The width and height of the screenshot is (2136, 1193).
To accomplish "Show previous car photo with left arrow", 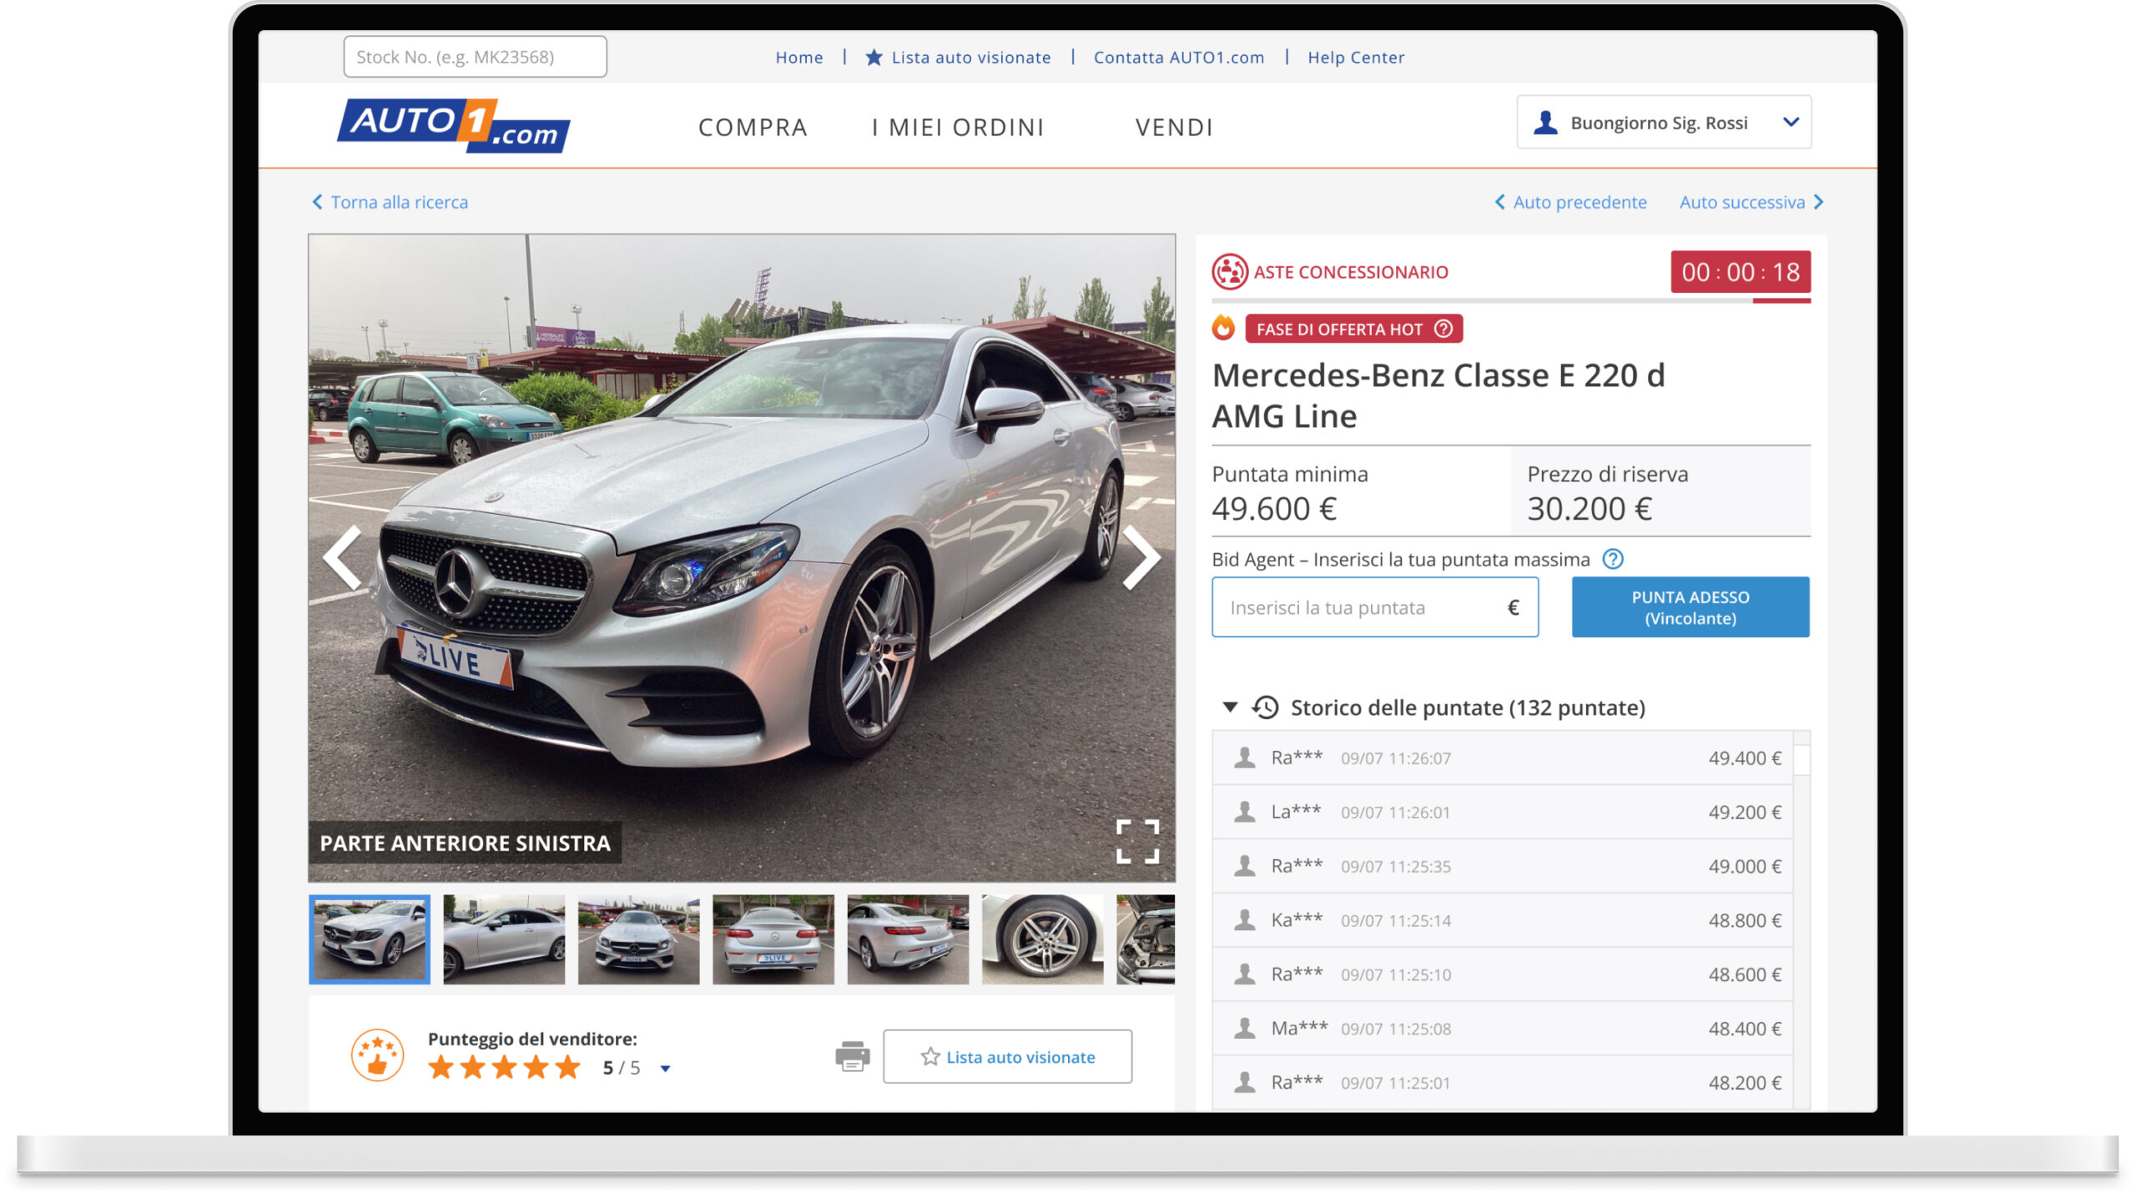I will click(x=343, y=557).
